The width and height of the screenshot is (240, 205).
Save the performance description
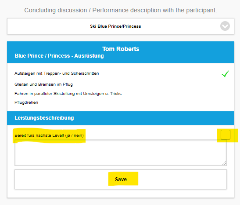121,179
